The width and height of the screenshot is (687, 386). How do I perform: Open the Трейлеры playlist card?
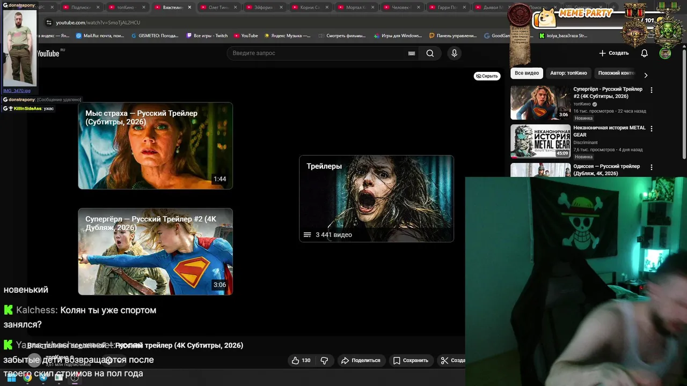[376, 198]
